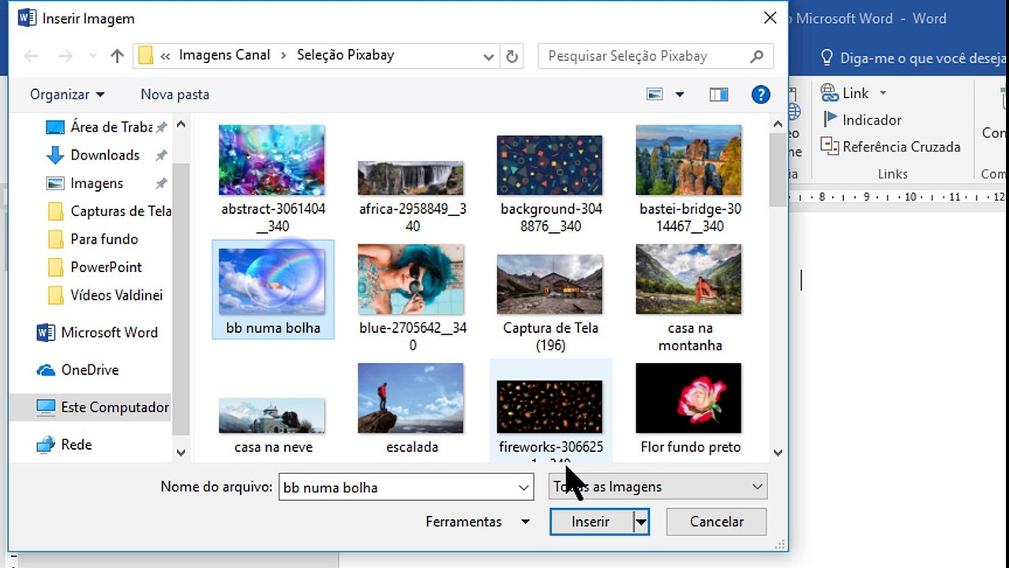Expand the Inserir button split arrow
Viewport: 1009px width, 568px height.
[x=641, y=521]
